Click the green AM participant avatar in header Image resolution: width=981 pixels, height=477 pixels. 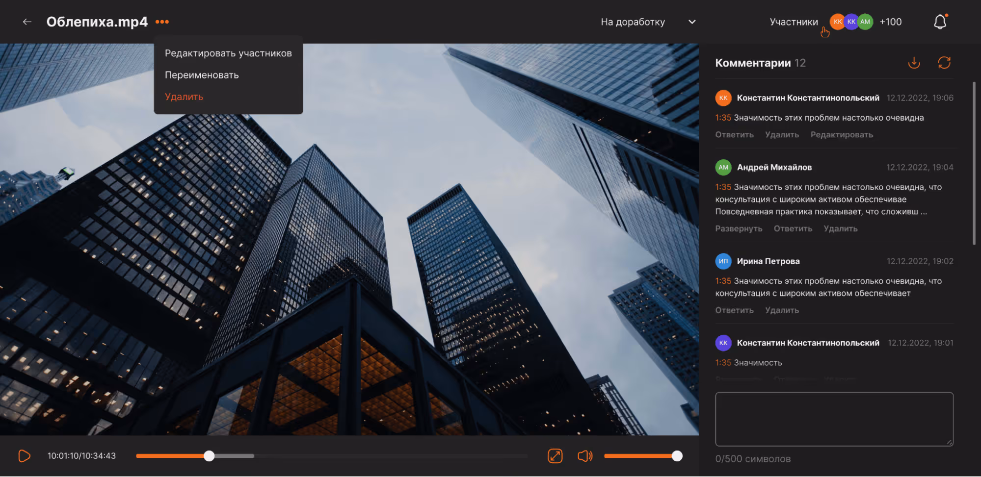(x=866, y=22)
